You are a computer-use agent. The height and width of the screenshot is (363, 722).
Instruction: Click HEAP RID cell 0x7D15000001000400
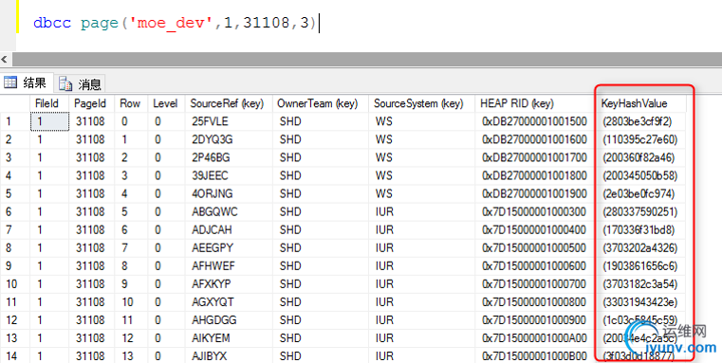tap(534, 229)
